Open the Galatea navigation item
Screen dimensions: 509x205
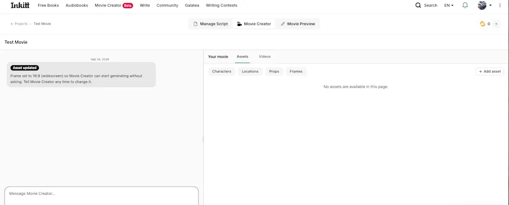click(x=192, y=5)
